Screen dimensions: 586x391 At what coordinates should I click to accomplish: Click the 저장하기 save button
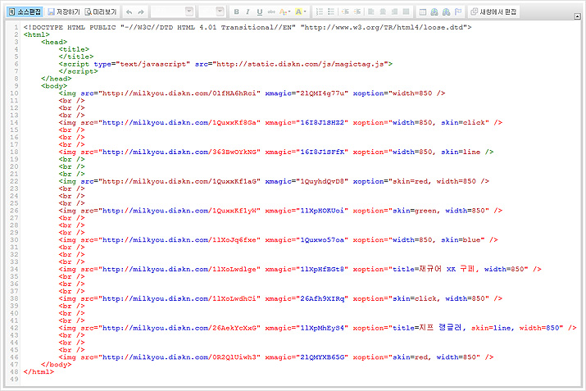(64, 12)
